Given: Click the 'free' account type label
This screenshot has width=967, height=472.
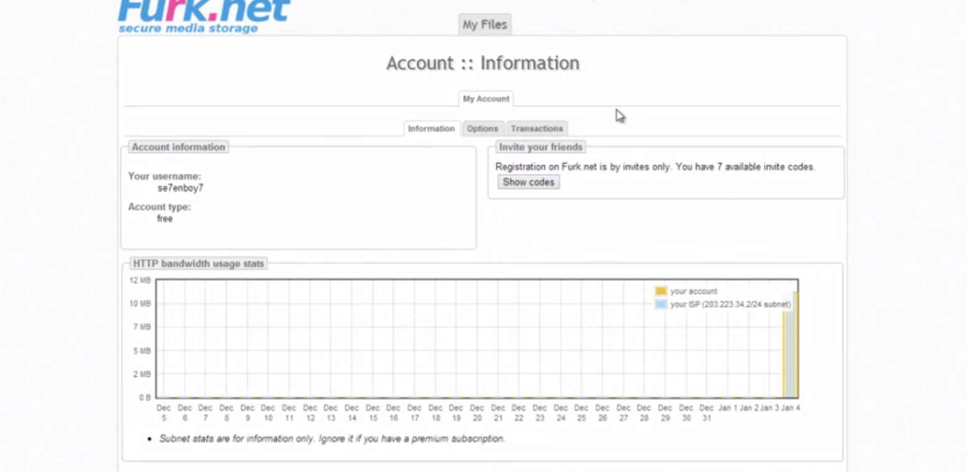Looking at the screenshot, I should click(x=164, y=218).
